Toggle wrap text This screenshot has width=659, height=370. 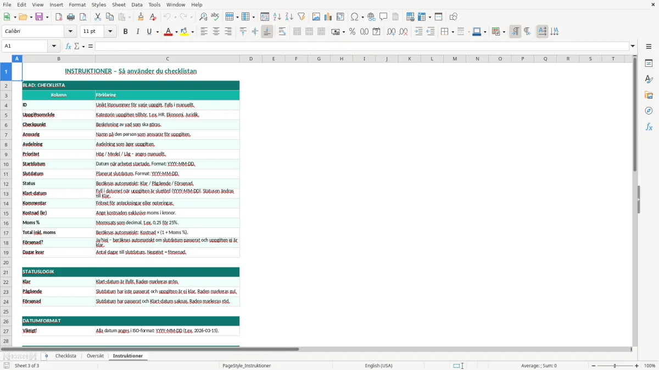(282, 32)
